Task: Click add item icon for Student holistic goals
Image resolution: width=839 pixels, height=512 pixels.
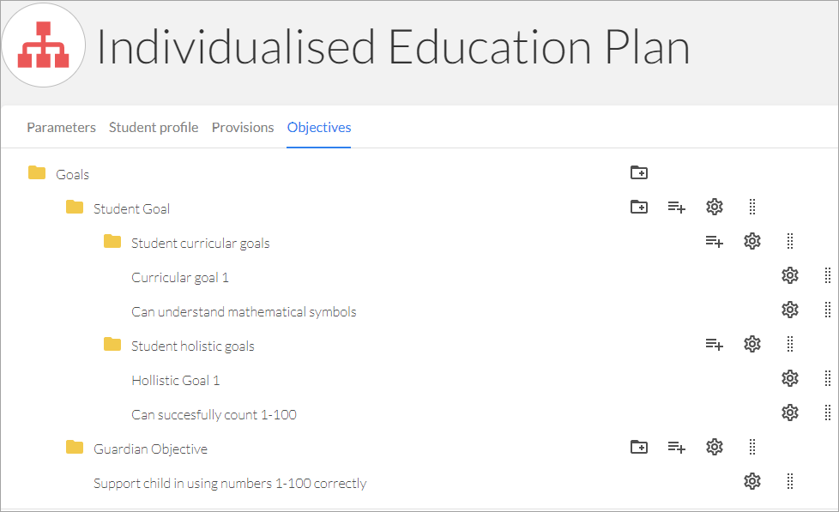Action: (715, 344)
